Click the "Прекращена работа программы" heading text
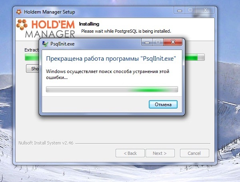The width and height of the screenshot is (240, 182). 92,59
